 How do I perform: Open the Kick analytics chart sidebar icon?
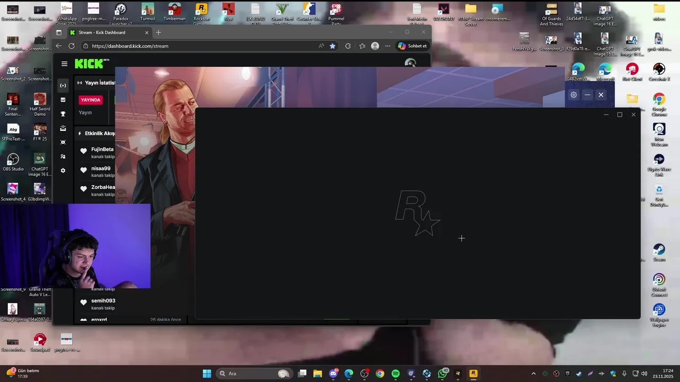(63, 100)
